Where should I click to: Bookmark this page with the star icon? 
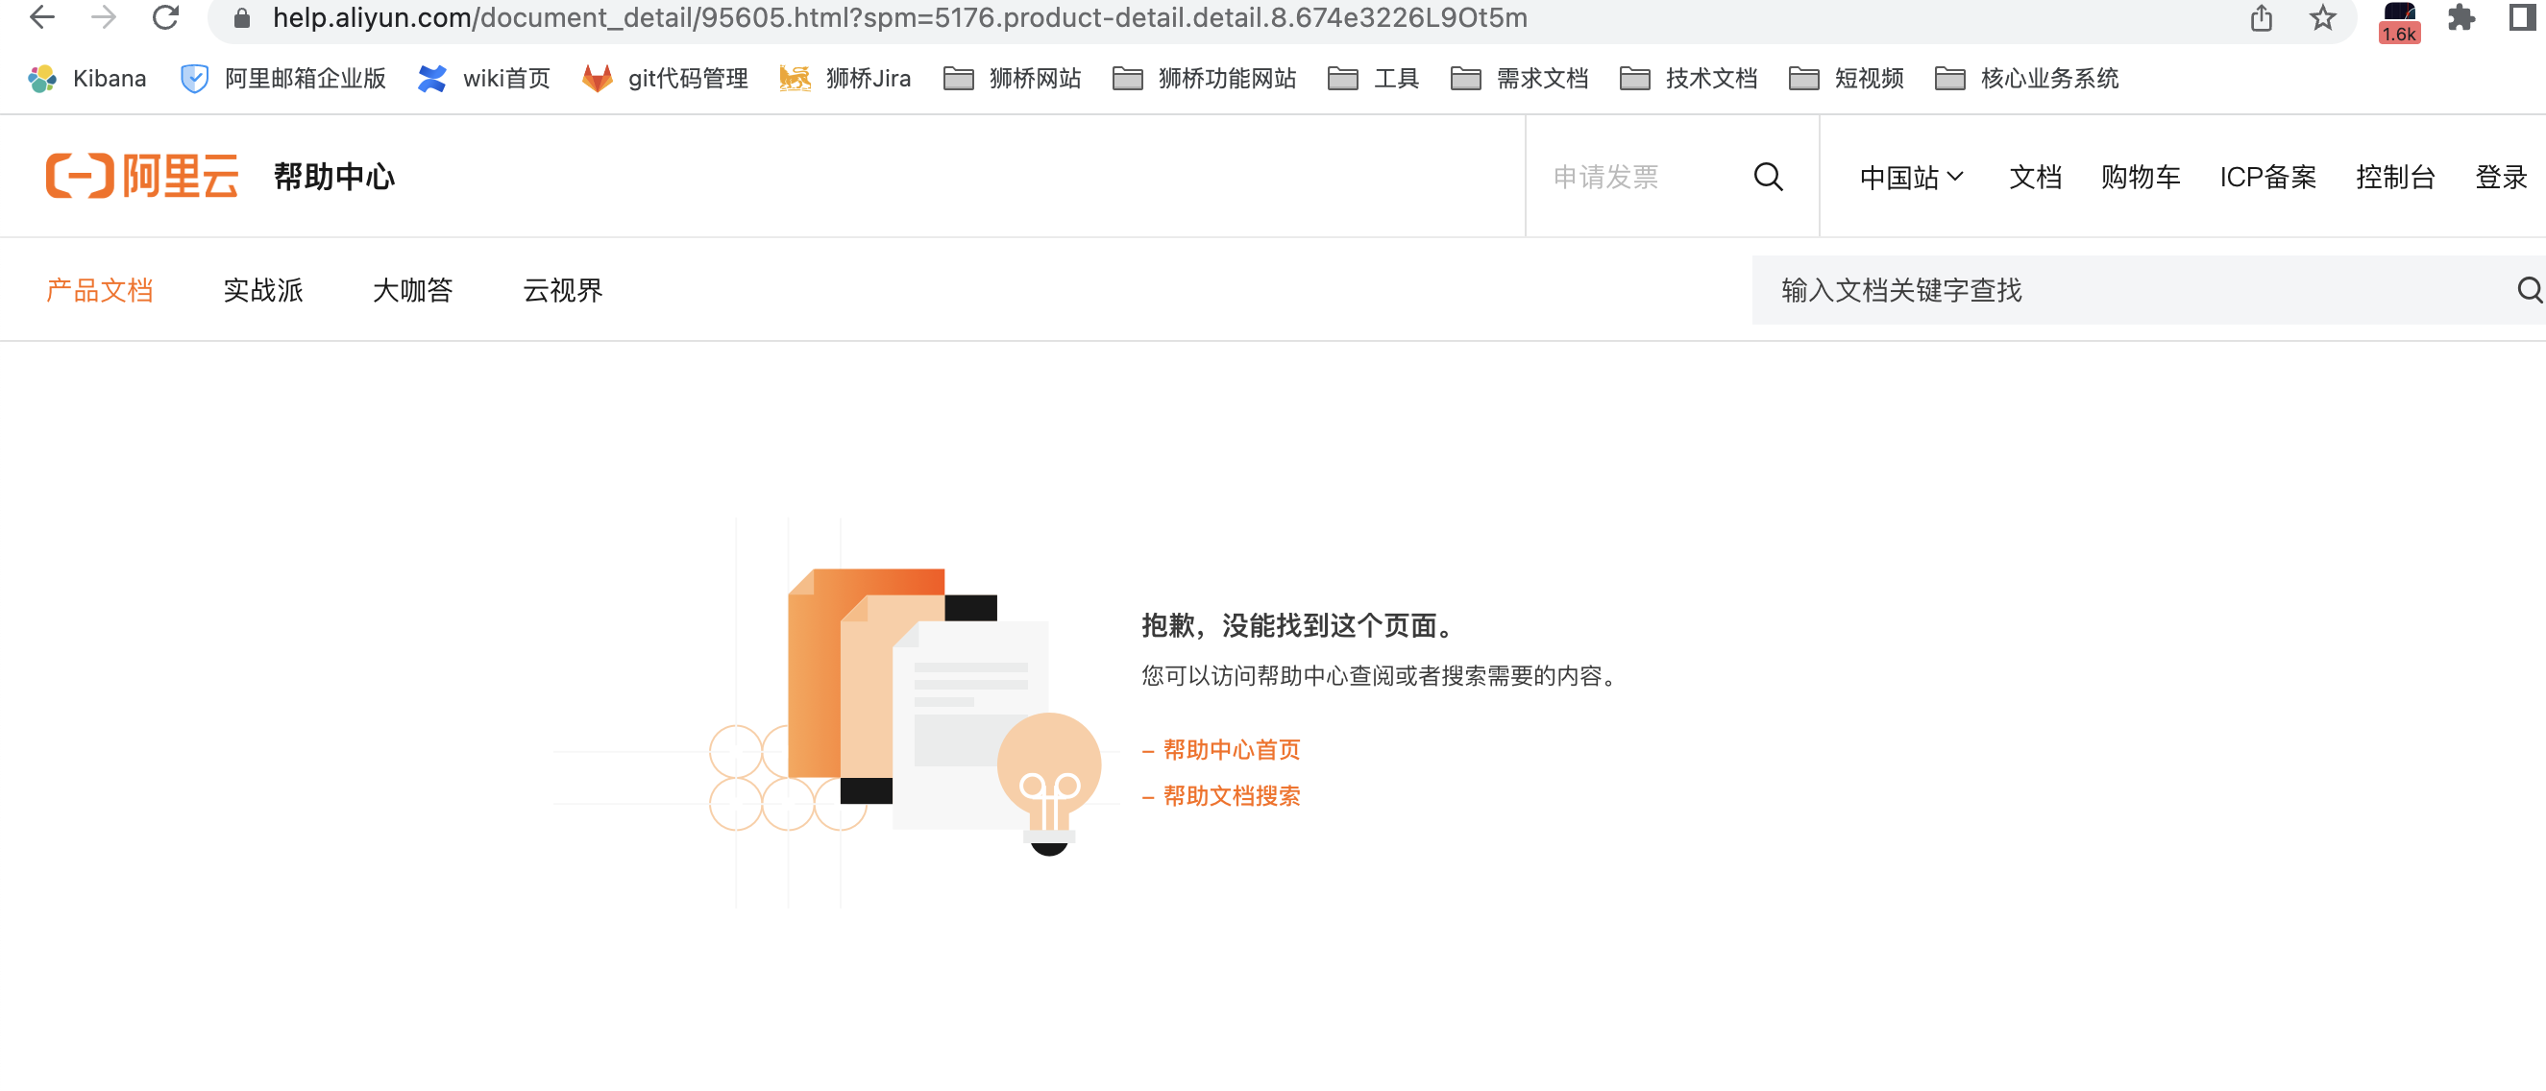click(2323, 18)
